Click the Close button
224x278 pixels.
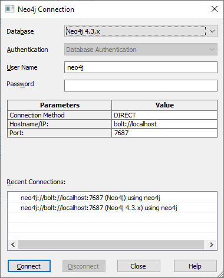tap(139, 266)
